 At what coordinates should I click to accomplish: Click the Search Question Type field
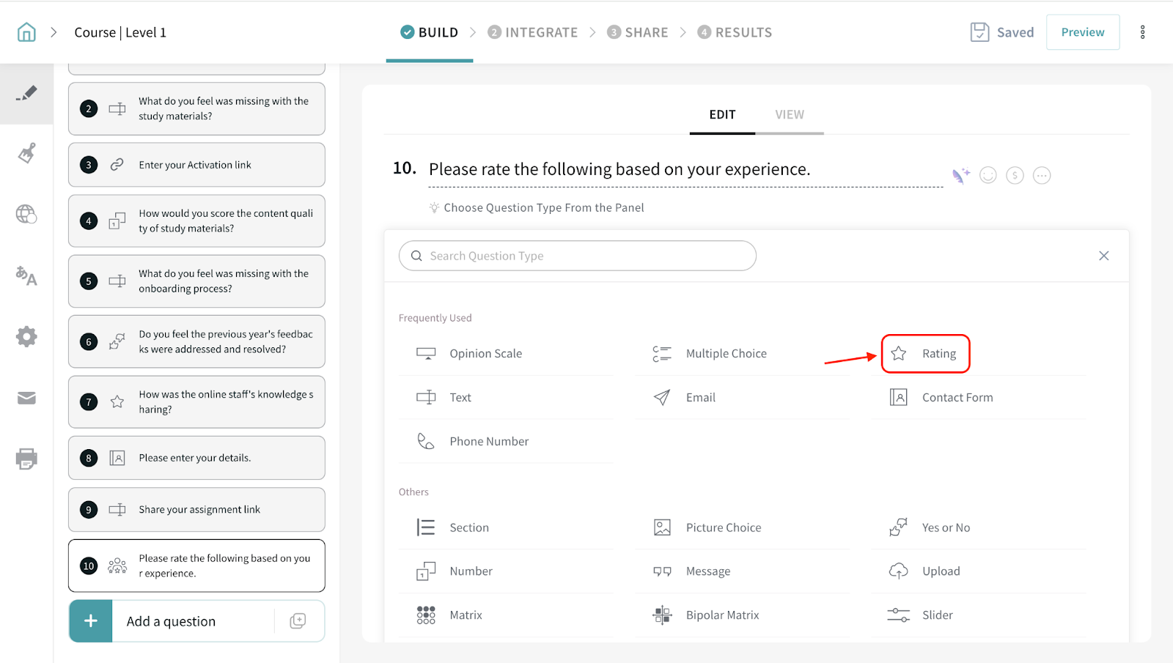578,256
